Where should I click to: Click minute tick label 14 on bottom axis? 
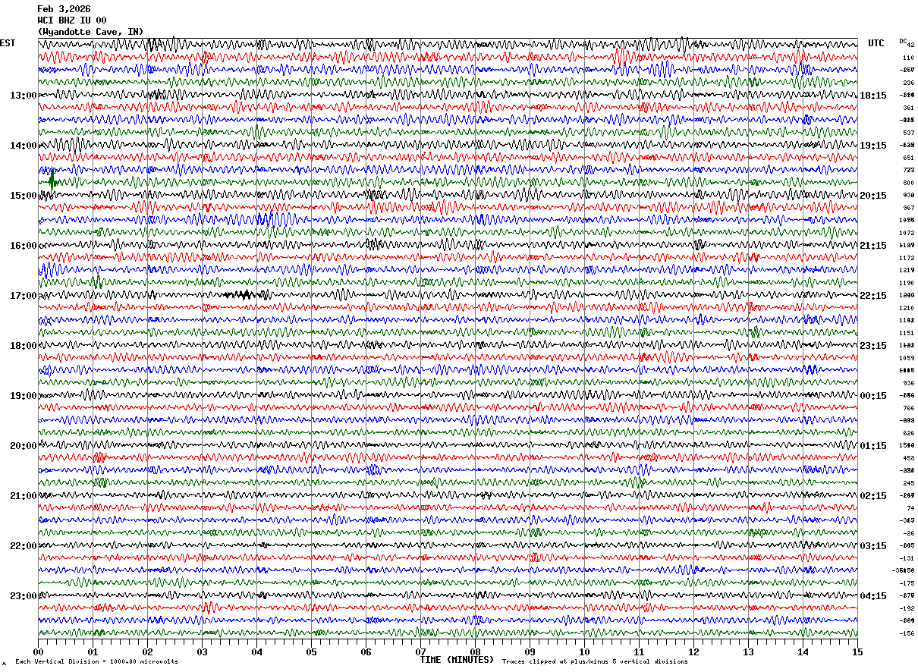click(x=803, y=652)
